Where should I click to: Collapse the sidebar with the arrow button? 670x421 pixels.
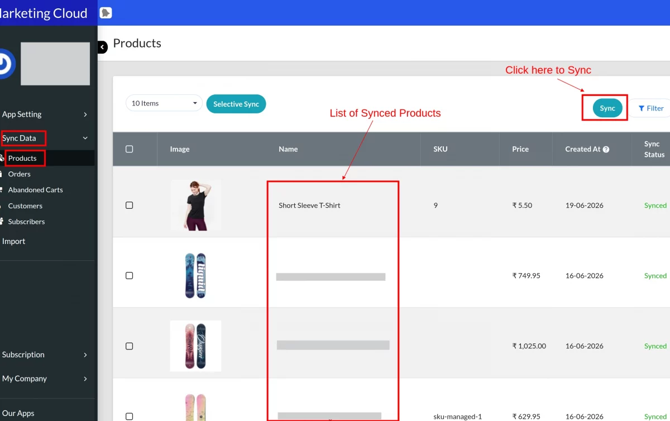pyautogui.click(x=102, y=47)
